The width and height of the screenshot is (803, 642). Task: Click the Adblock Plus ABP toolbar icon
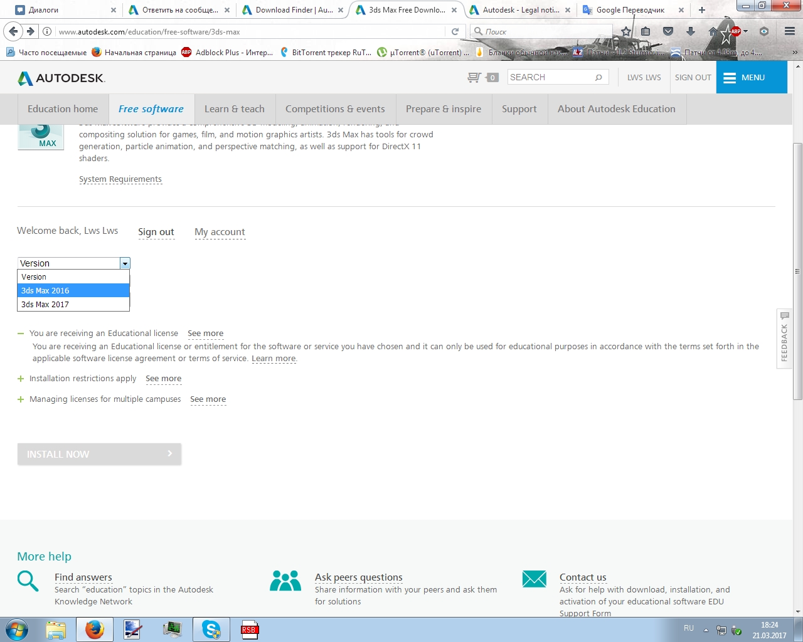[x=735, y=31]
